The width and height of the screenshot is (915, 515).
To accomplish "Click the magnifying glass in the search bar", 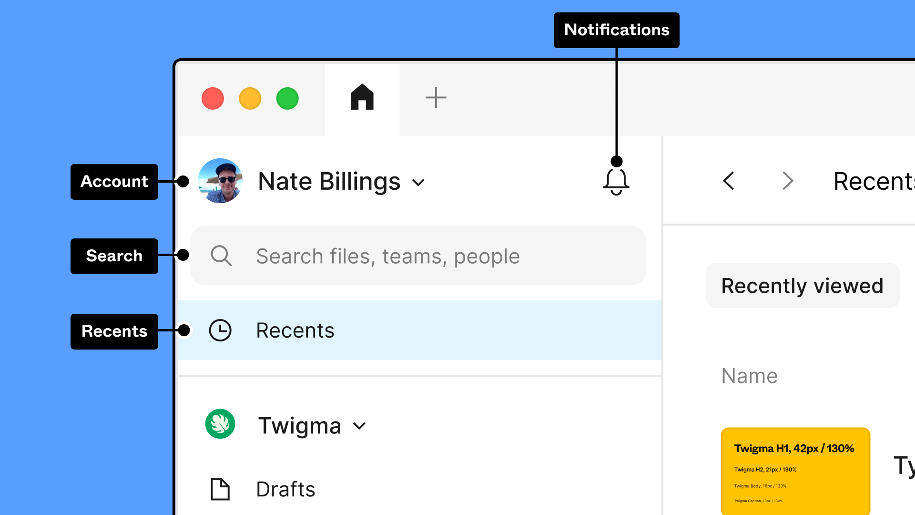I will click(x=221, y=256).
